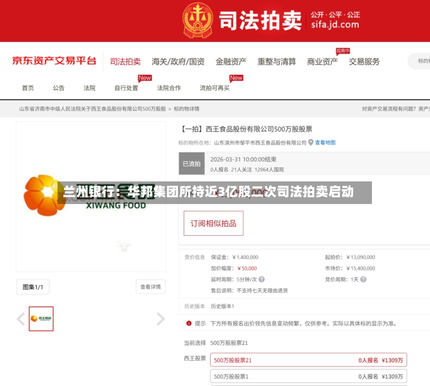The image size is (430, 386).
Task: Click the 2026-03-31 10:00:00结束 text
Action: [x=243, y=159]
